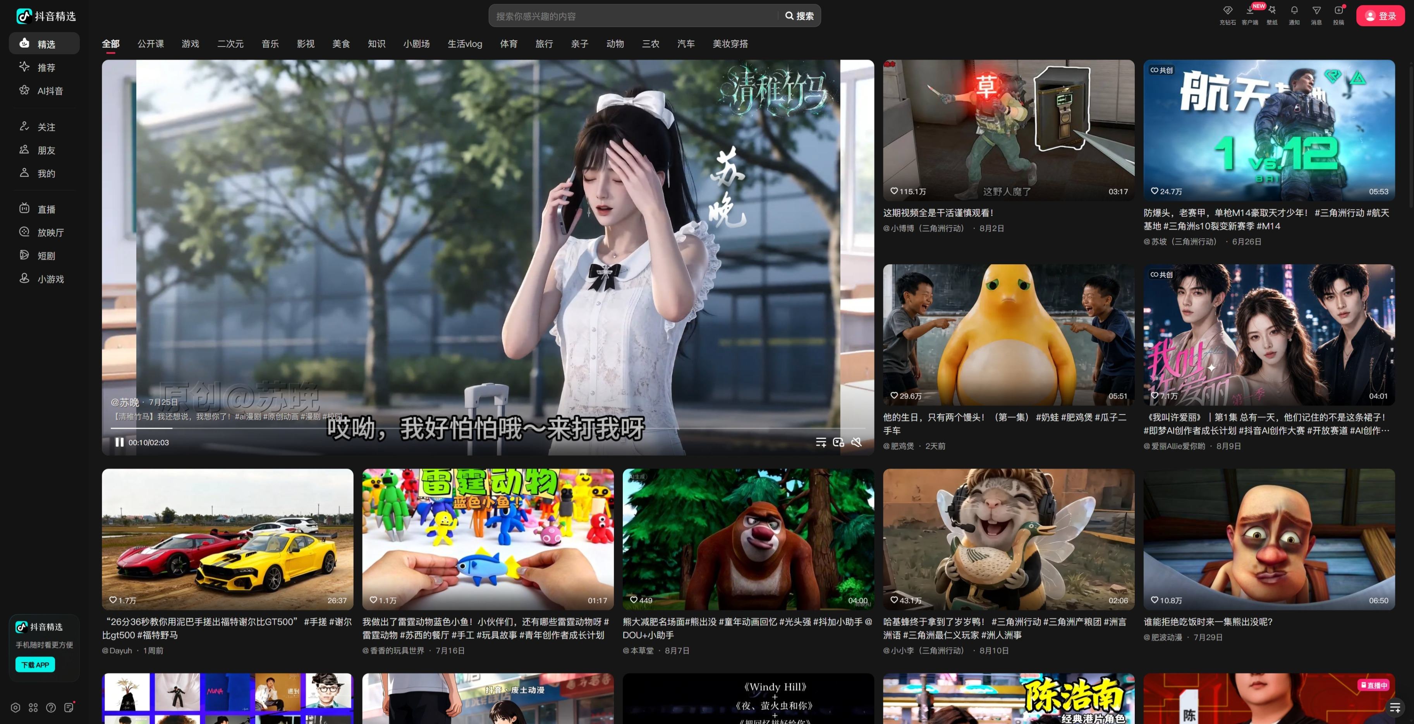1414x724 pixels.
Task: Open 直播 in the sidebar
Action: pyautogui.click(x=44, y=209)
